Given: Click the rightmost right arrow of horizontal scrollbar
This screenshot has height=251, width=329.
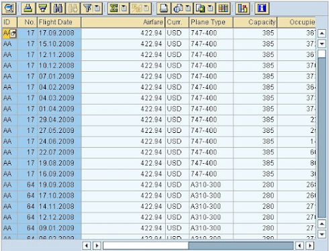Looking at the screenshot, I should point(310,246).
